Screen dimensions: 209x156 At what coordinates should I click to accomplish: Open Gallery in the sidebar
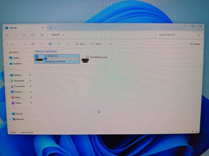[14, 58]
